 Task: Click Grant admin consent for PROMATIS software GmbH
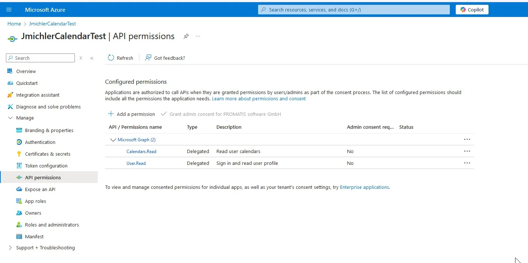click(221, 114)
